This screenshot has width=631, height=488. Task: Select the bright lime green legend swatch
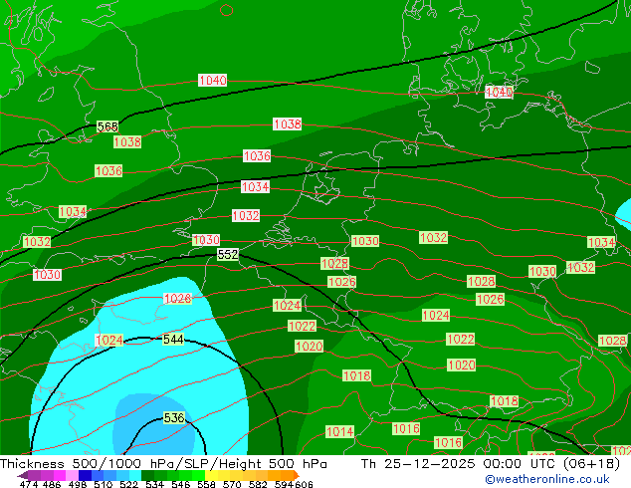click(198, 475)
